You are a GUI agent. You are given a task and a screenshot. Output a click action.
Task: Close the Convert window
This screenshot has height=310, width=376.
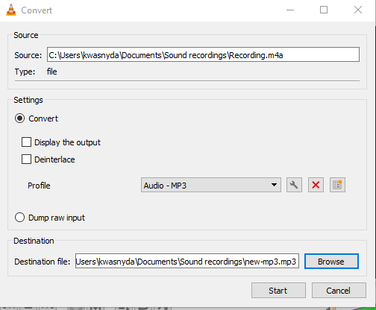(358, 10)
